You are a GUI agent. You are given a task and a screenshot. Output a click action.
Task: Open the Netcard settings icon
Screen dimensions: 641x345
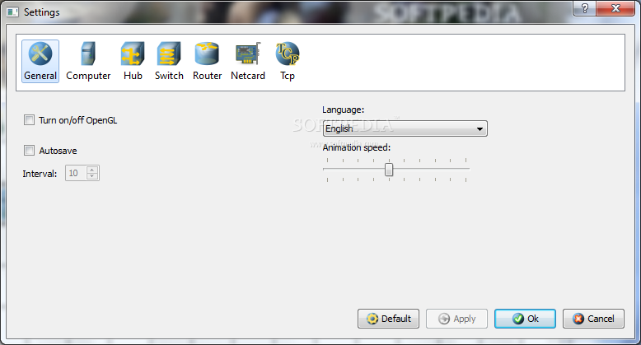point(248,54)
